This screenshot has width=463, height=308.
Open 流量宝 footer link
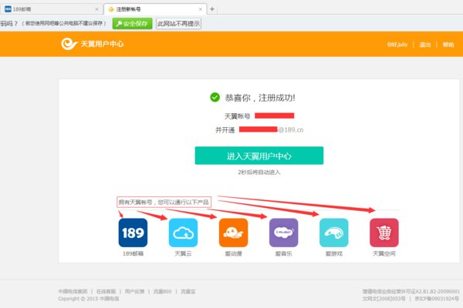188,292
